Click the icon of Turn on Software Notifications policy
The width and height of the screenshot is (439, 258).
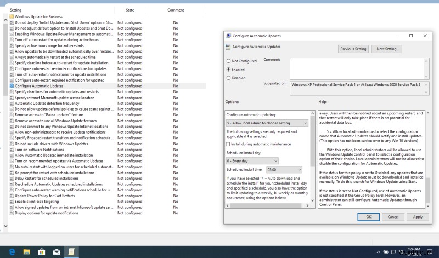(x=12, y=149)
